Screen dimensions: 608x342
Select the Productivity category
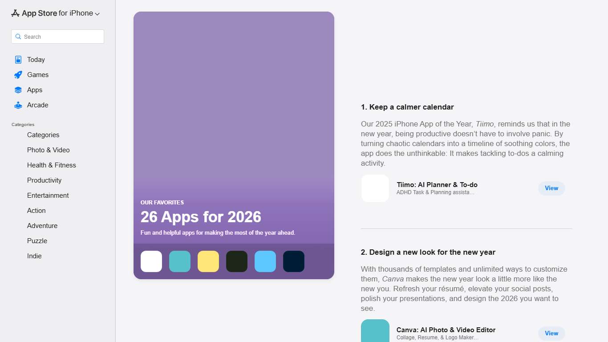point(44,180)
